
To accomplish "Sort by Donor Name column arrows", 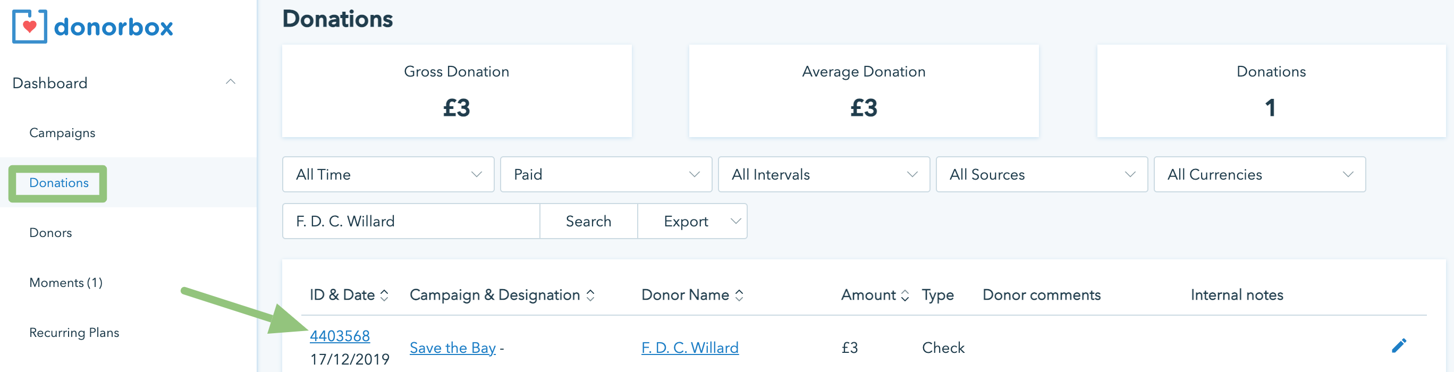I will 739,295.
